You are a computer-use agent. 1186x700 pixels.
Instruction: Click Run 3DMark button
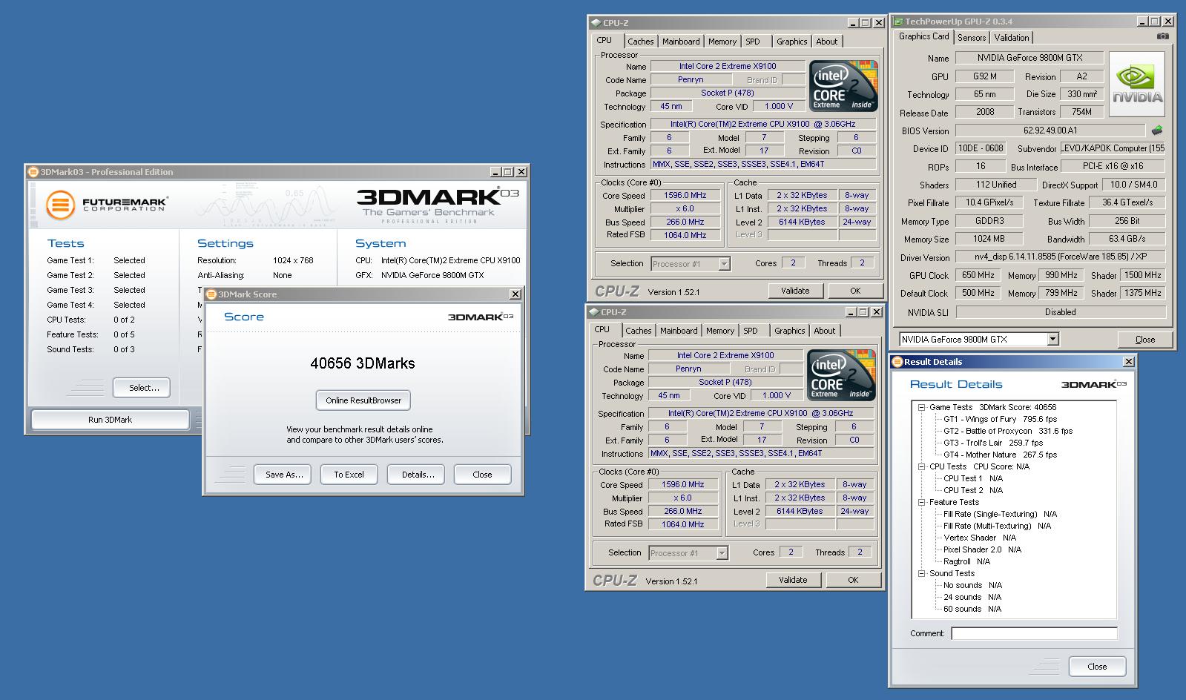point(110,420)
